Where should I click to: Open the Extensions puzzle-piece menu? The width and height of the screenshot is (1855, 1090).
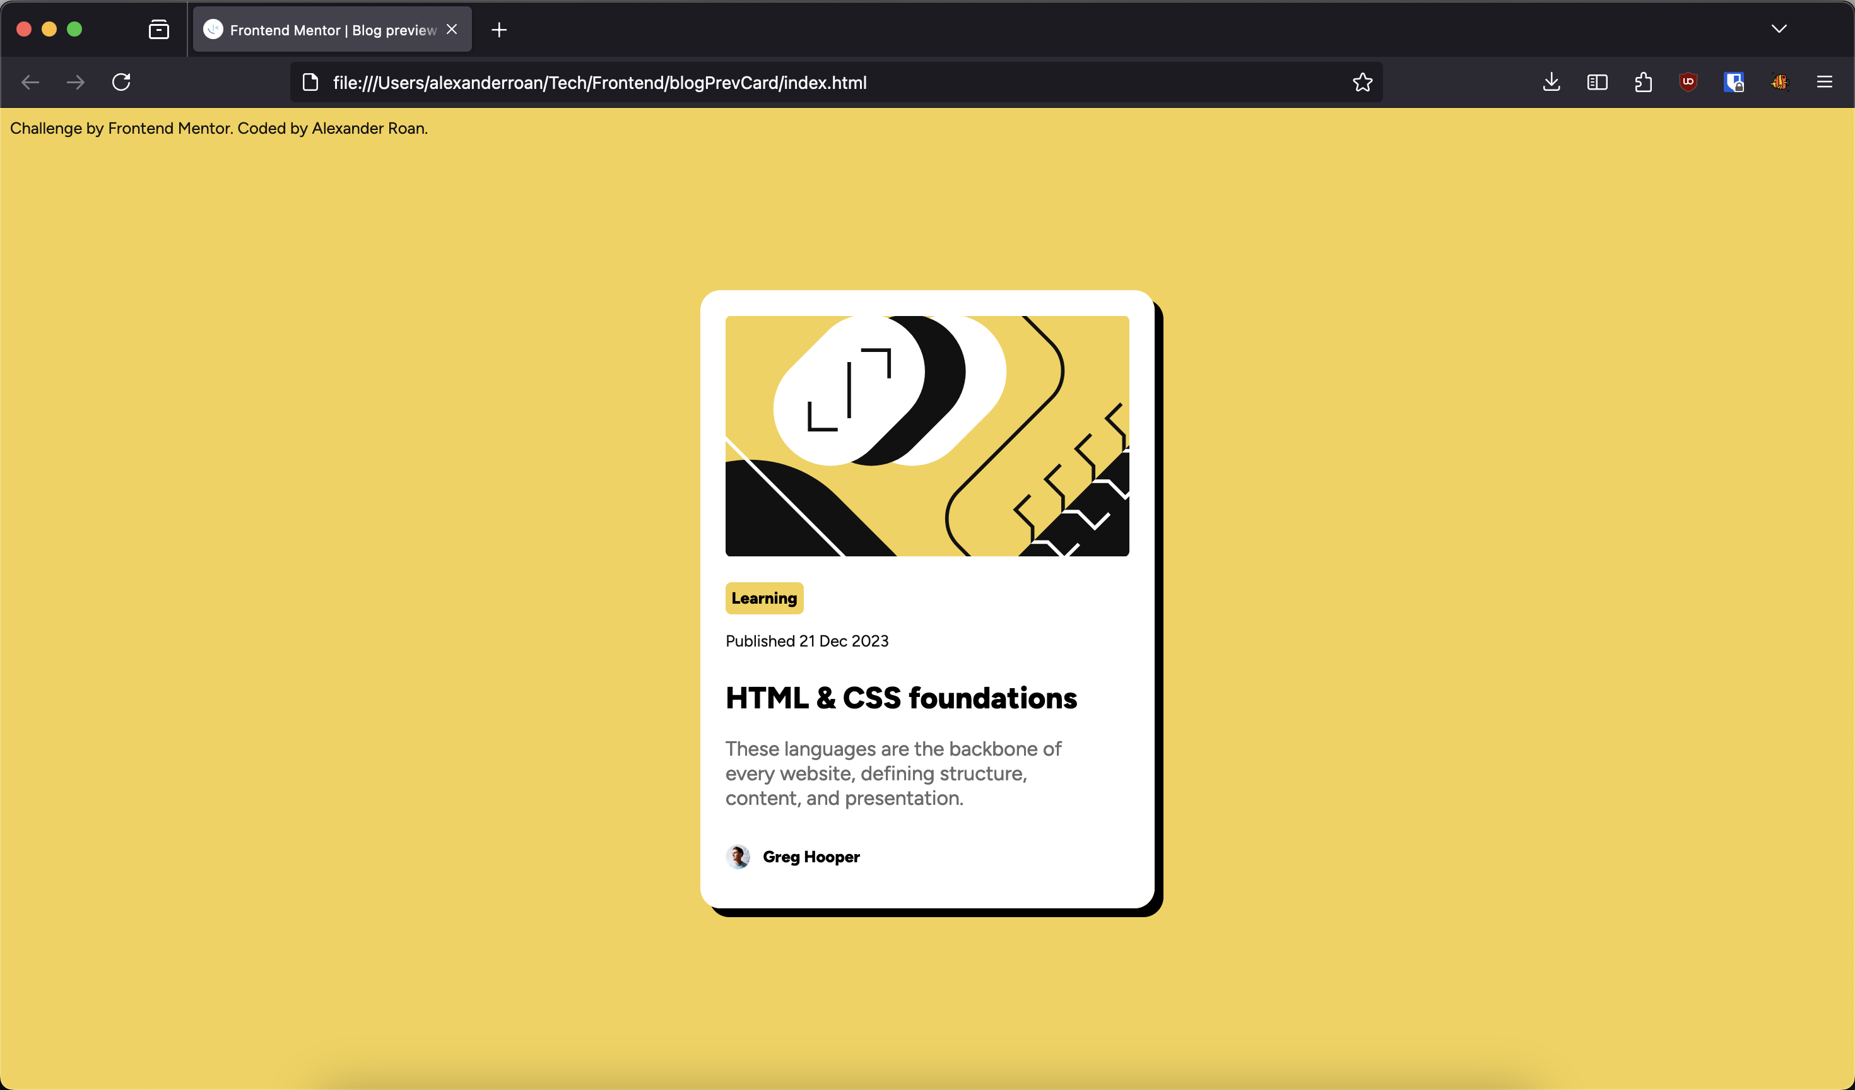click(x=1643, y=82)
